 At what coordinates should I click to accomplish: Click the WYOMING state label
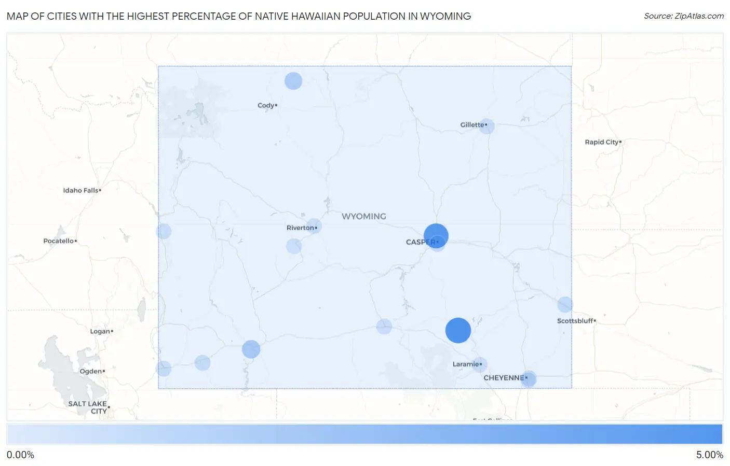tap(364, 216)
